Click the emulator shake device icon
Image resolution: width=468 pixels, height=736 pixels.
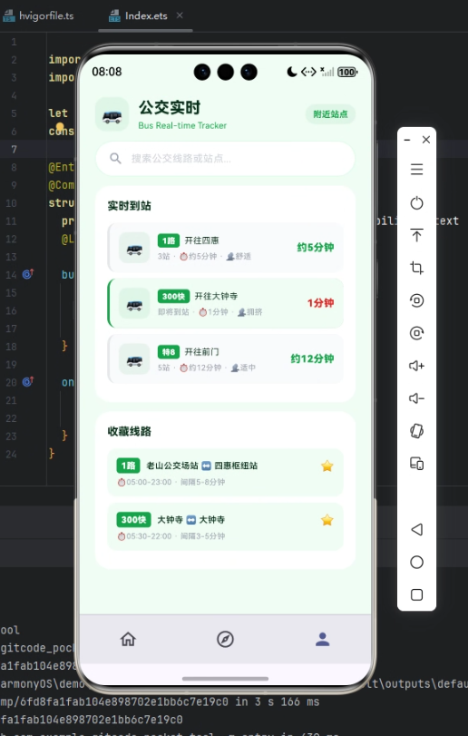416,431
